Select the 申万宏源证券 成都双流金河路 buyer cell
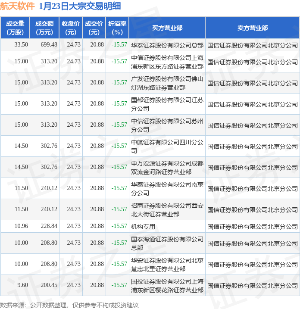 (167, 167)
